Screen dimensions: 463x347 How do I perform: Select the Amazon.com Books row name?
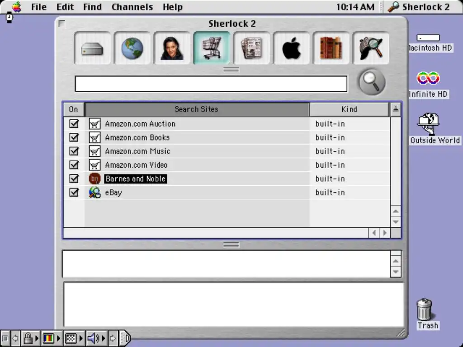pyautogui.click(x=137, y=137)
